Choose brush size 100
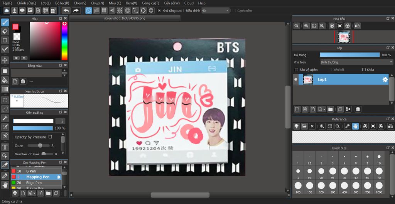395x204 pixels. tap(298, 187)
